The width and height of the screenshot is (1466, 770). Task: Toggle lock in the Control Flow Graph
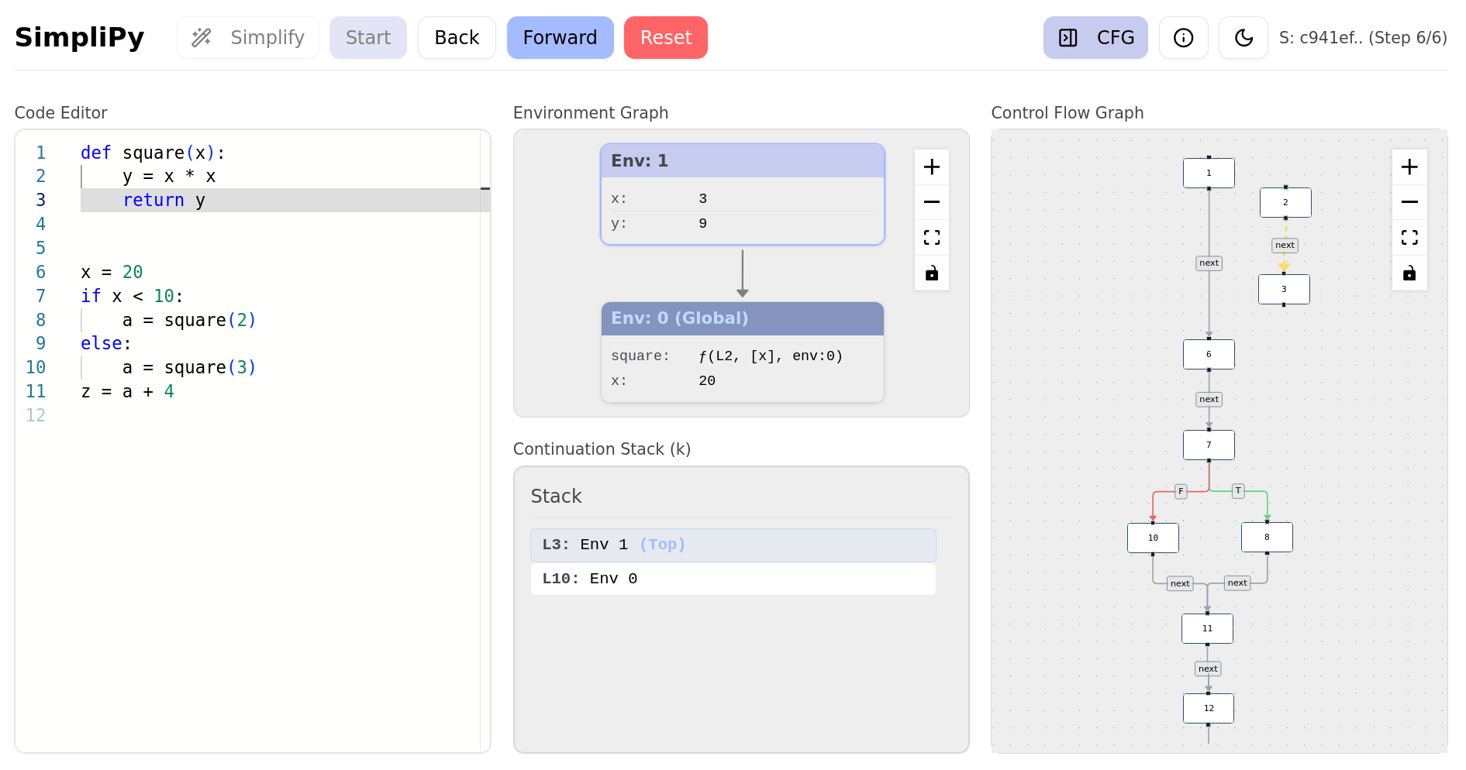tap(1409, 273)
